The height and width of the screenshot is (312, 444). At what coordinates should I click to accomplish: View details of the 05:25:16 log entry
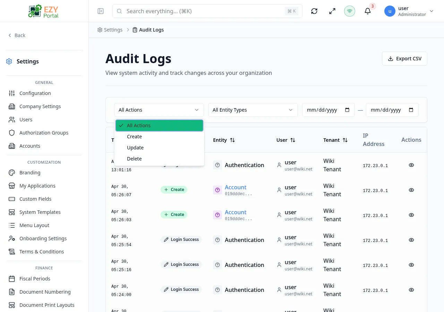click(411, 265)
